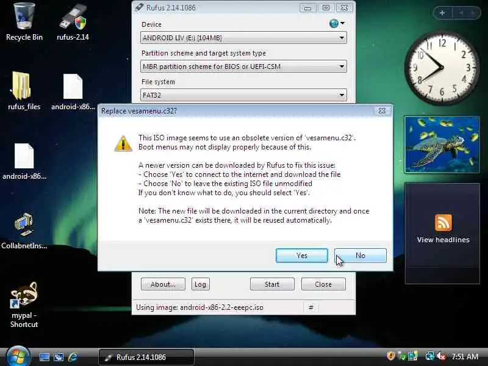The width and height of the screenshot is (488, 366).
Task: Open the Rufus Log button
Action: point(200,284)
